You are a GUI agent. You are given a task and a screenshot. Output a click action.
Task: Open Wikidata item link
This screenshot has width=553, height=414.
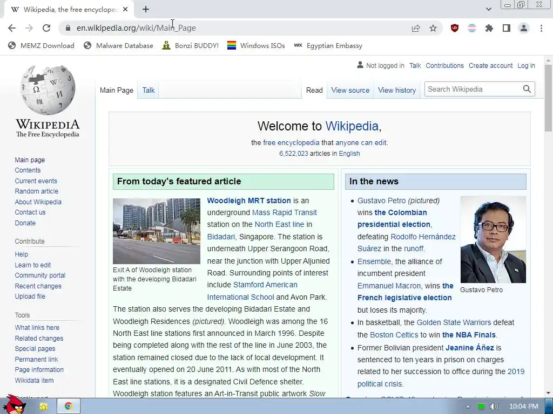[34, 380]
